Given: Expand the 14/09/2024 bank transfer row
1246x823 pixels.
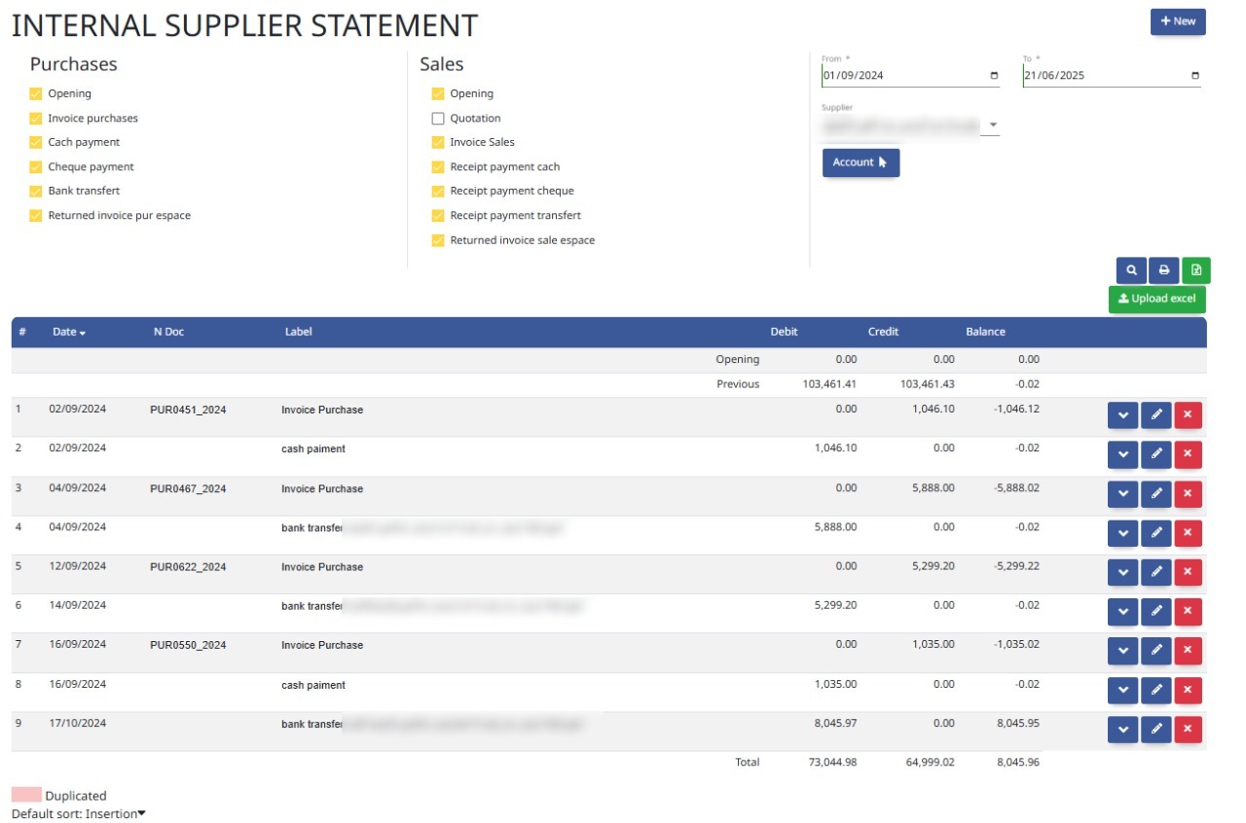Looking at the screenshot, I should click(x=1123, y=612).
